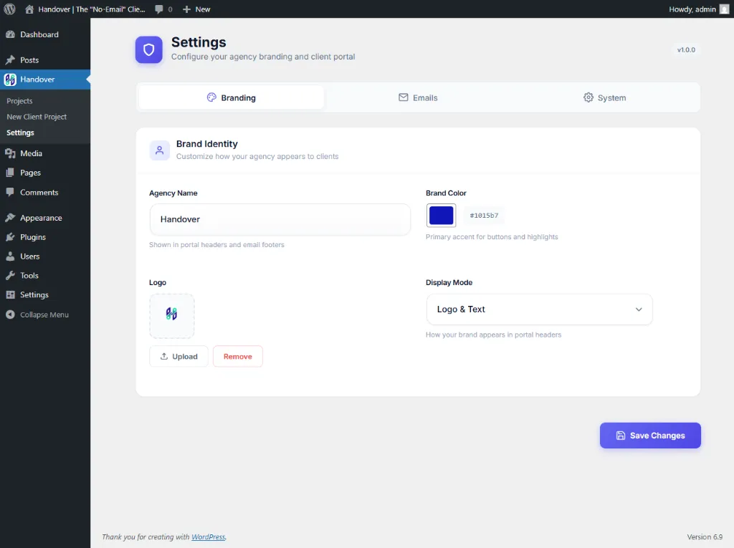Open New Client Project submenu item
The height and width of the screenshot is (548, 734).
(x=37, y=117)
